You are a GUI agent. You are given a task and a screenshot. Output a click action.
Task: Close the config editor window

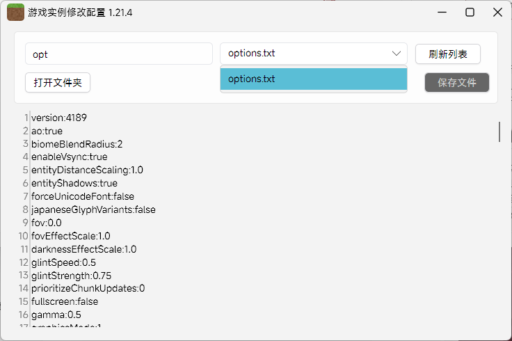point(497,13)
